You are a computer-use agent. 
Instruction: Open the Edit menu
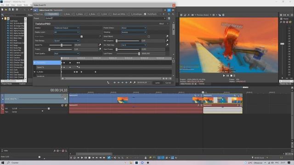7,5
